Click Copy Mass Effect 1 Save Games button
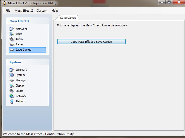This screenshot has height=138, width=185. [91, 42]
